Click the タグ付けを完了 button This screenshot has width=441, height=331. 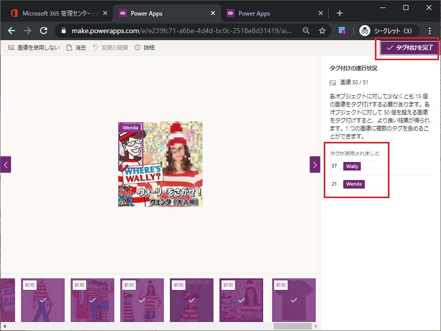[x=409, y=48]
